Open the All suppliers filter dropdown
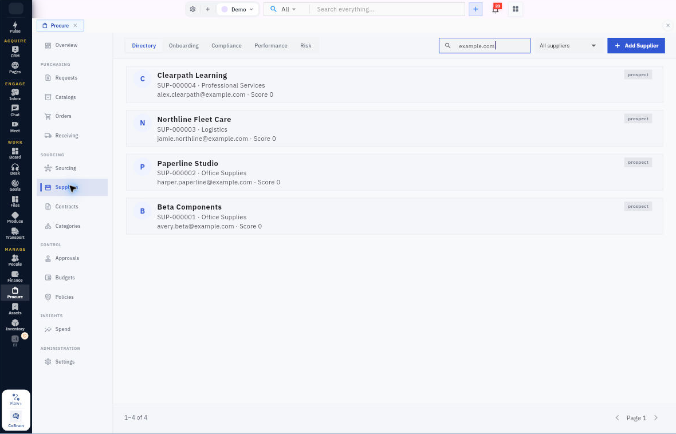The height and width of the screenshot is (434, 676). [x=567, y=46]
